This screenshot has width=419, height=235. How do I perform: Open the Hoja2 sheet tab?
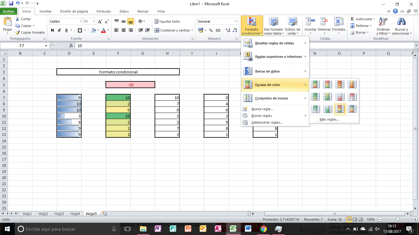(43, 214)
